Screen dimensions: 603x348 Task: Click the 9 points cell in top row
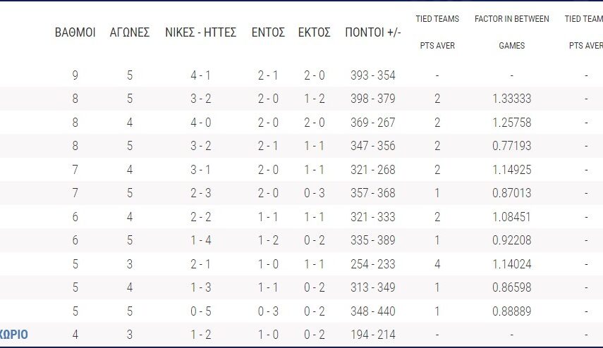[75, 75]
